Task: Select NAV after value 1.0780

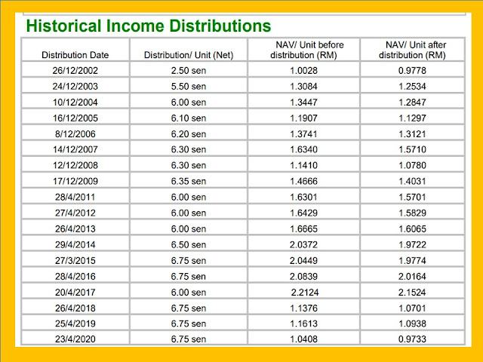Action: coord(413,165)
